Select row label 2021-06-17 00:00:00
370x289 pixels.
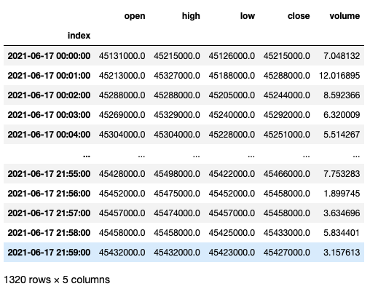pyautogui.click(x=49, y=56)
